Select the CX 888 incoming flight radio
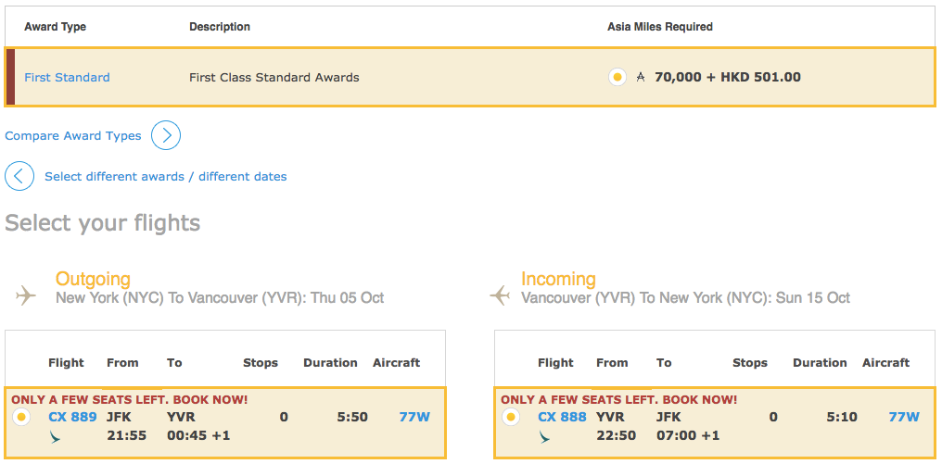The width and height of the screenshot is (942, 464). [511, 417]
